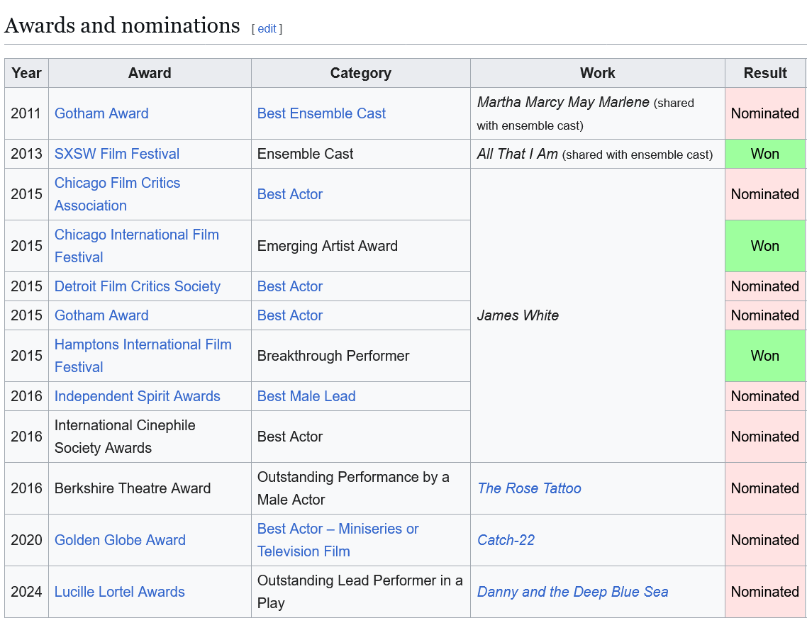
Task: Go to Independent Spirit Awards page
Action: (138, 396)
